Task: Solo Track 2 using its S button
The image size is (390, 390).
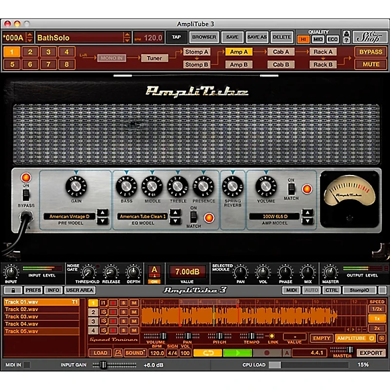Action: (x=123, y=311)
